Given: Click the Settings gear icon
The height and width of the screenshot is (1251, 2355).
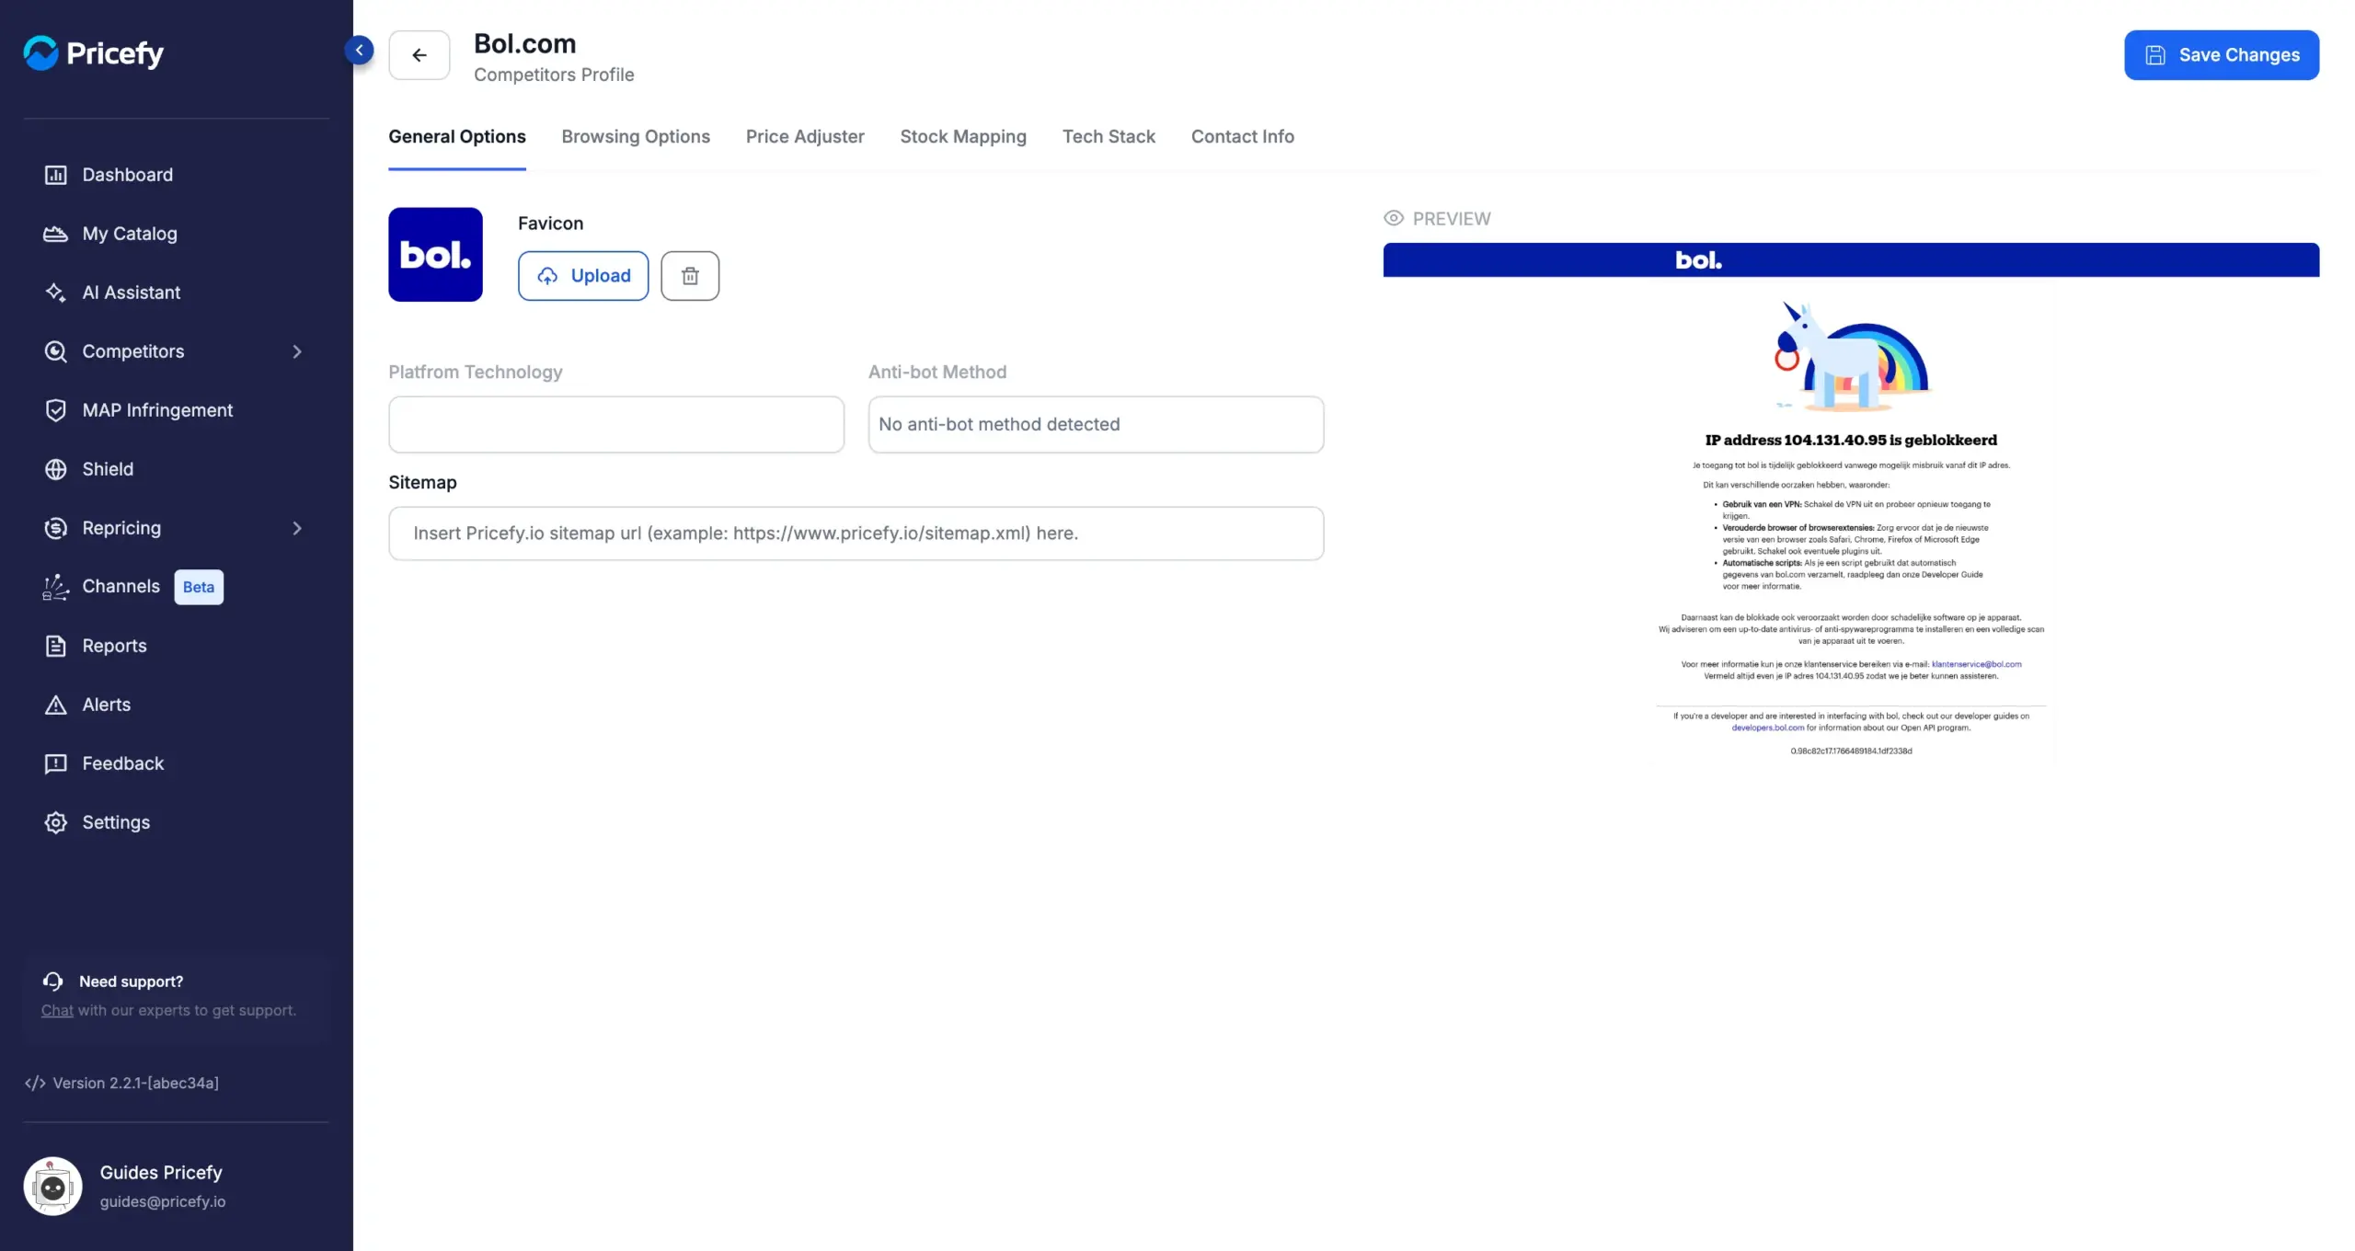Looking at the screenshot, I should click(56, 822).
